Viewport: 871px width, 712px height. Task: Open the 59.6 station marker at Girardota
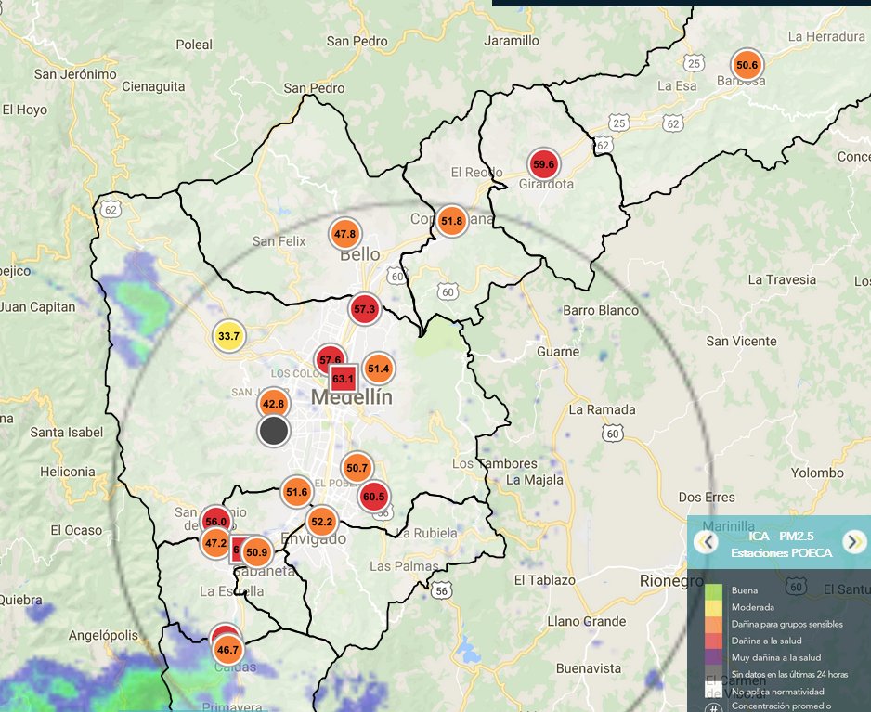[x=543, y=164]
